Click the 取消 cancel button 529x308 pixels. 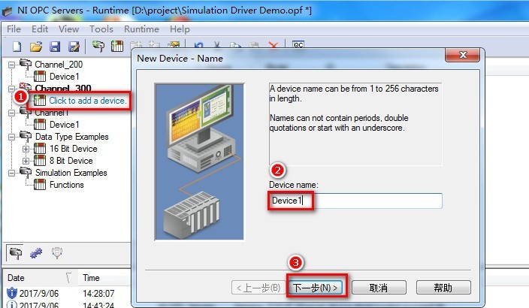click(379, 288)
